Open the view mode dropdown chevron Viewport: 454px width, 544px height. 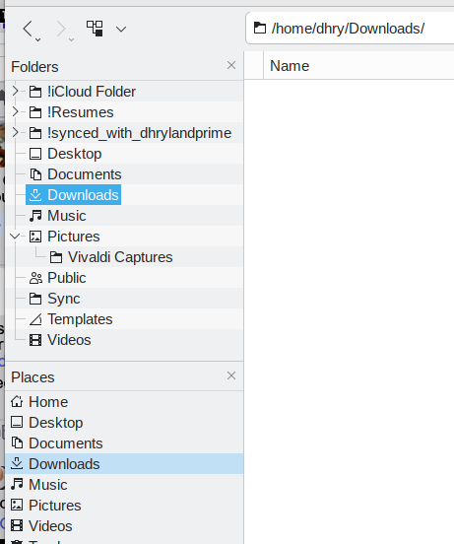tap(121, 30)
